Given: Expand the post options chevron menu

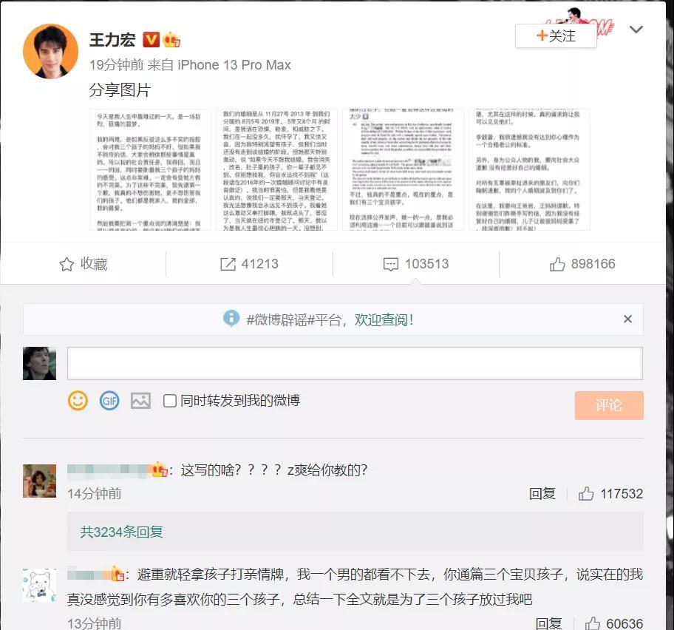Looking at the screenshot, I should click(636, 30).
